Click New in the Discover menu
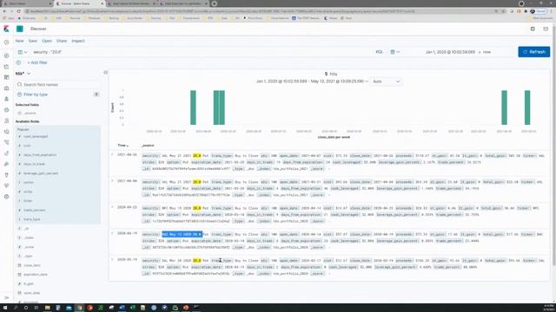The width and height of the screenshot is (556, 312). tap(19, 41)
